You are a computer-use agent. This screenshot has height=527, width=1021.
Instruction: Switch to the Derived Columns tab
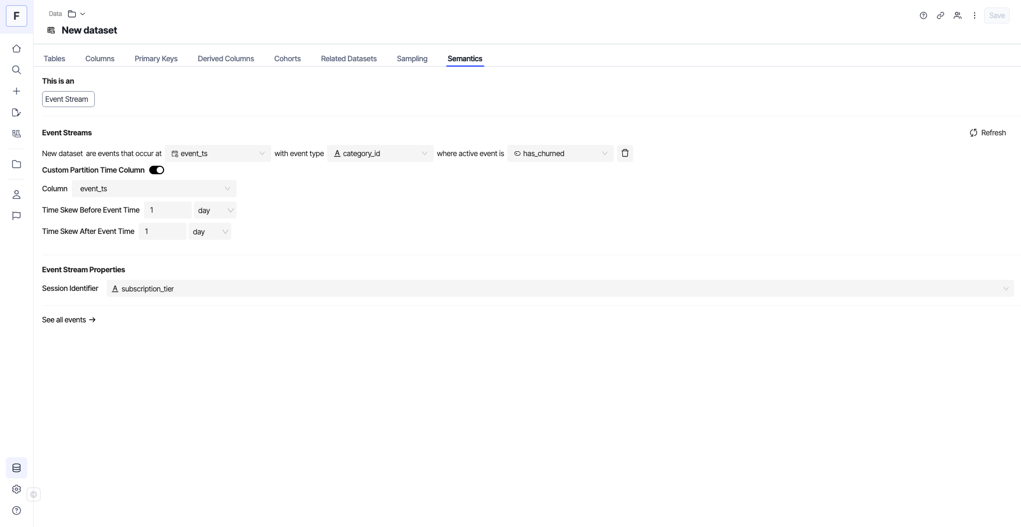(x=225, y=59)
